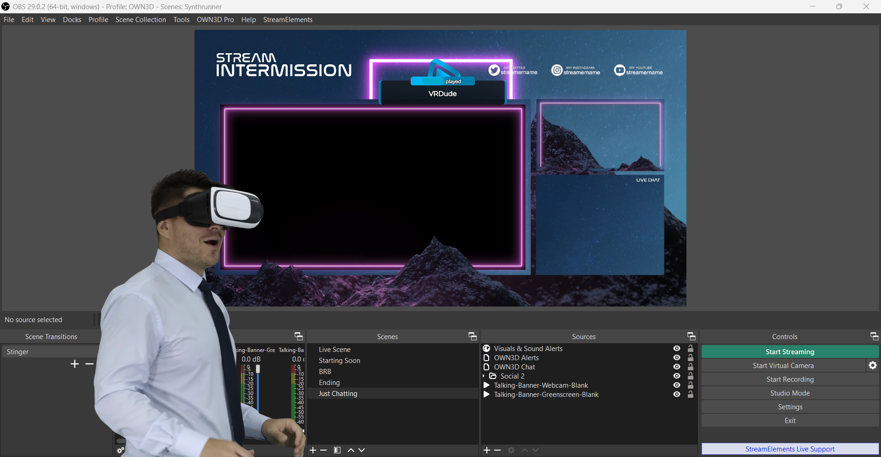881x457 pixels.
Task: Select the Live Scene scene
Action: coord(393,350)
